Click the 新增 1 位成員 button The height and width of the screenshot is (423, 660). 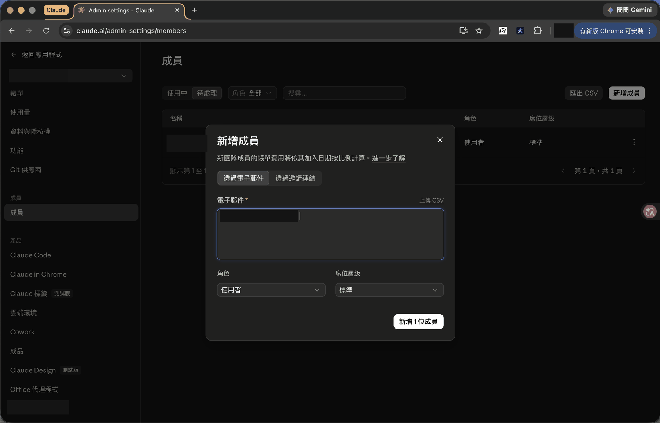coord(418,322)
